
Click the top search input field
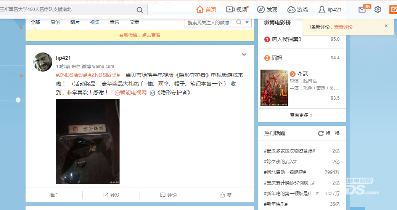[x=67, y=10]
